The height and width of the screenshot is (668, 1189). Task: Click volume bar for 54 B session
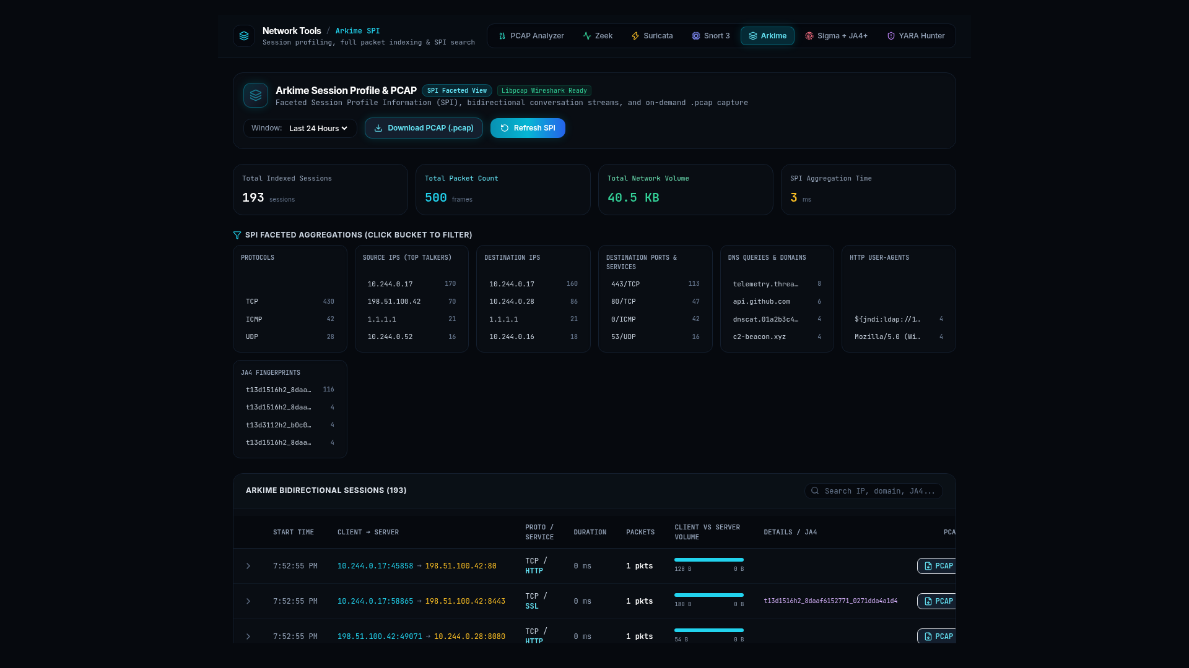pyautogui.click(x=709, y=630)
